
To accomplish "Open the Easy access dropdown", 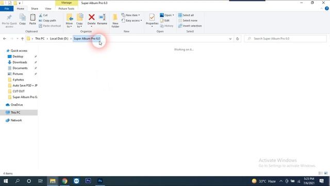I will (132, 21).
